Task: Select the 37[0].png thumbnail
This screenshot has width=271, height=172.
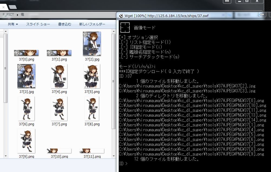Action: (x=26, y=53)
